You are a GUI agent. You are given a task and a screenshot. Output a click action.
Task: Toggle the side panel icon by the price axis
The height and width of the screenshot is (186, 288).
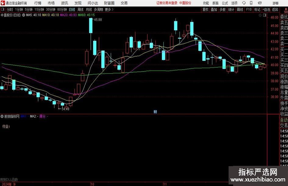265,15
